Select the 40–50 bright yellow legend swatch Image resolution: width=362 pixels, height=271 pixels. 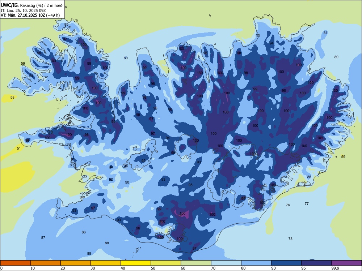click(136, 263)
